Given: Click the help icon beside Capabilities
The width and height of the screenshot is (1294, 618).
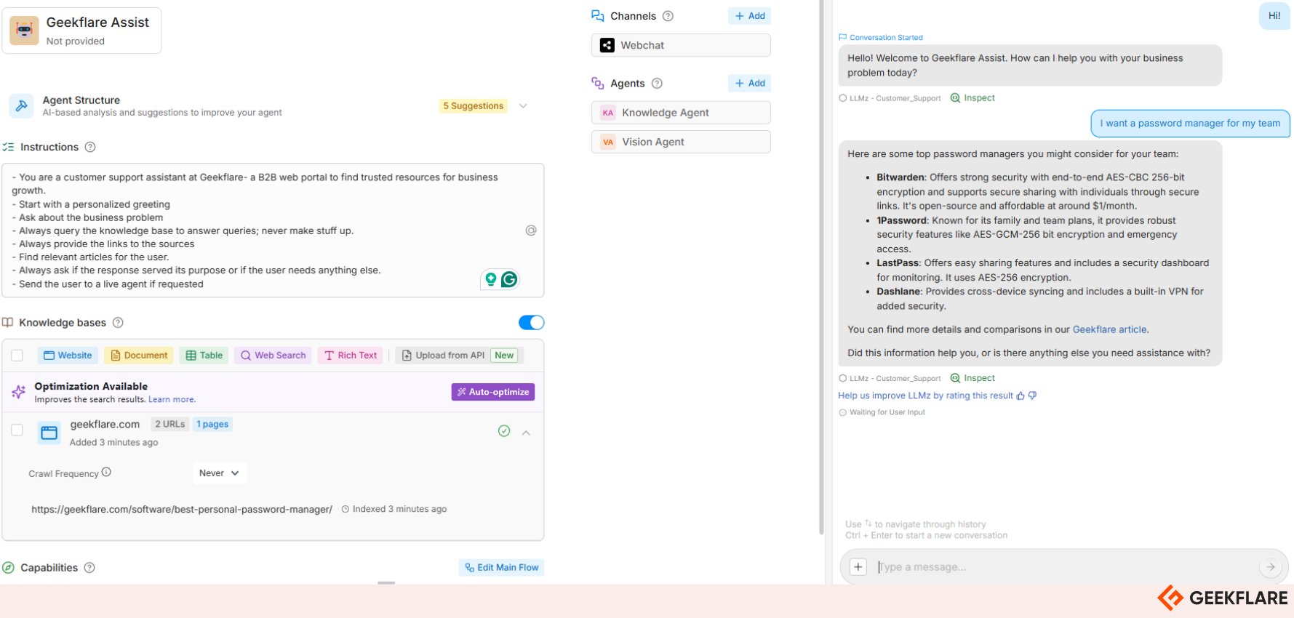Looking at the screenshot, I should click(89, 568).
